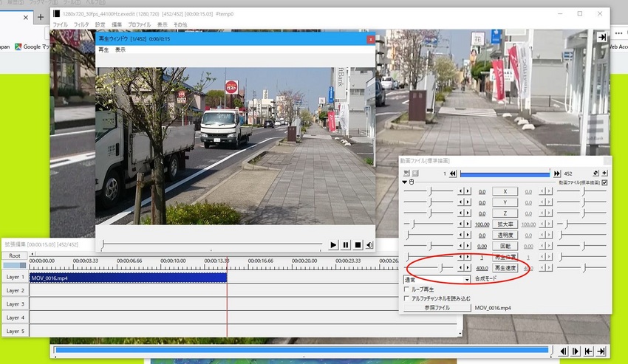Open the Google マップ bookmark
This screenshot has width=628, height=364.
[x=32, y=47]
